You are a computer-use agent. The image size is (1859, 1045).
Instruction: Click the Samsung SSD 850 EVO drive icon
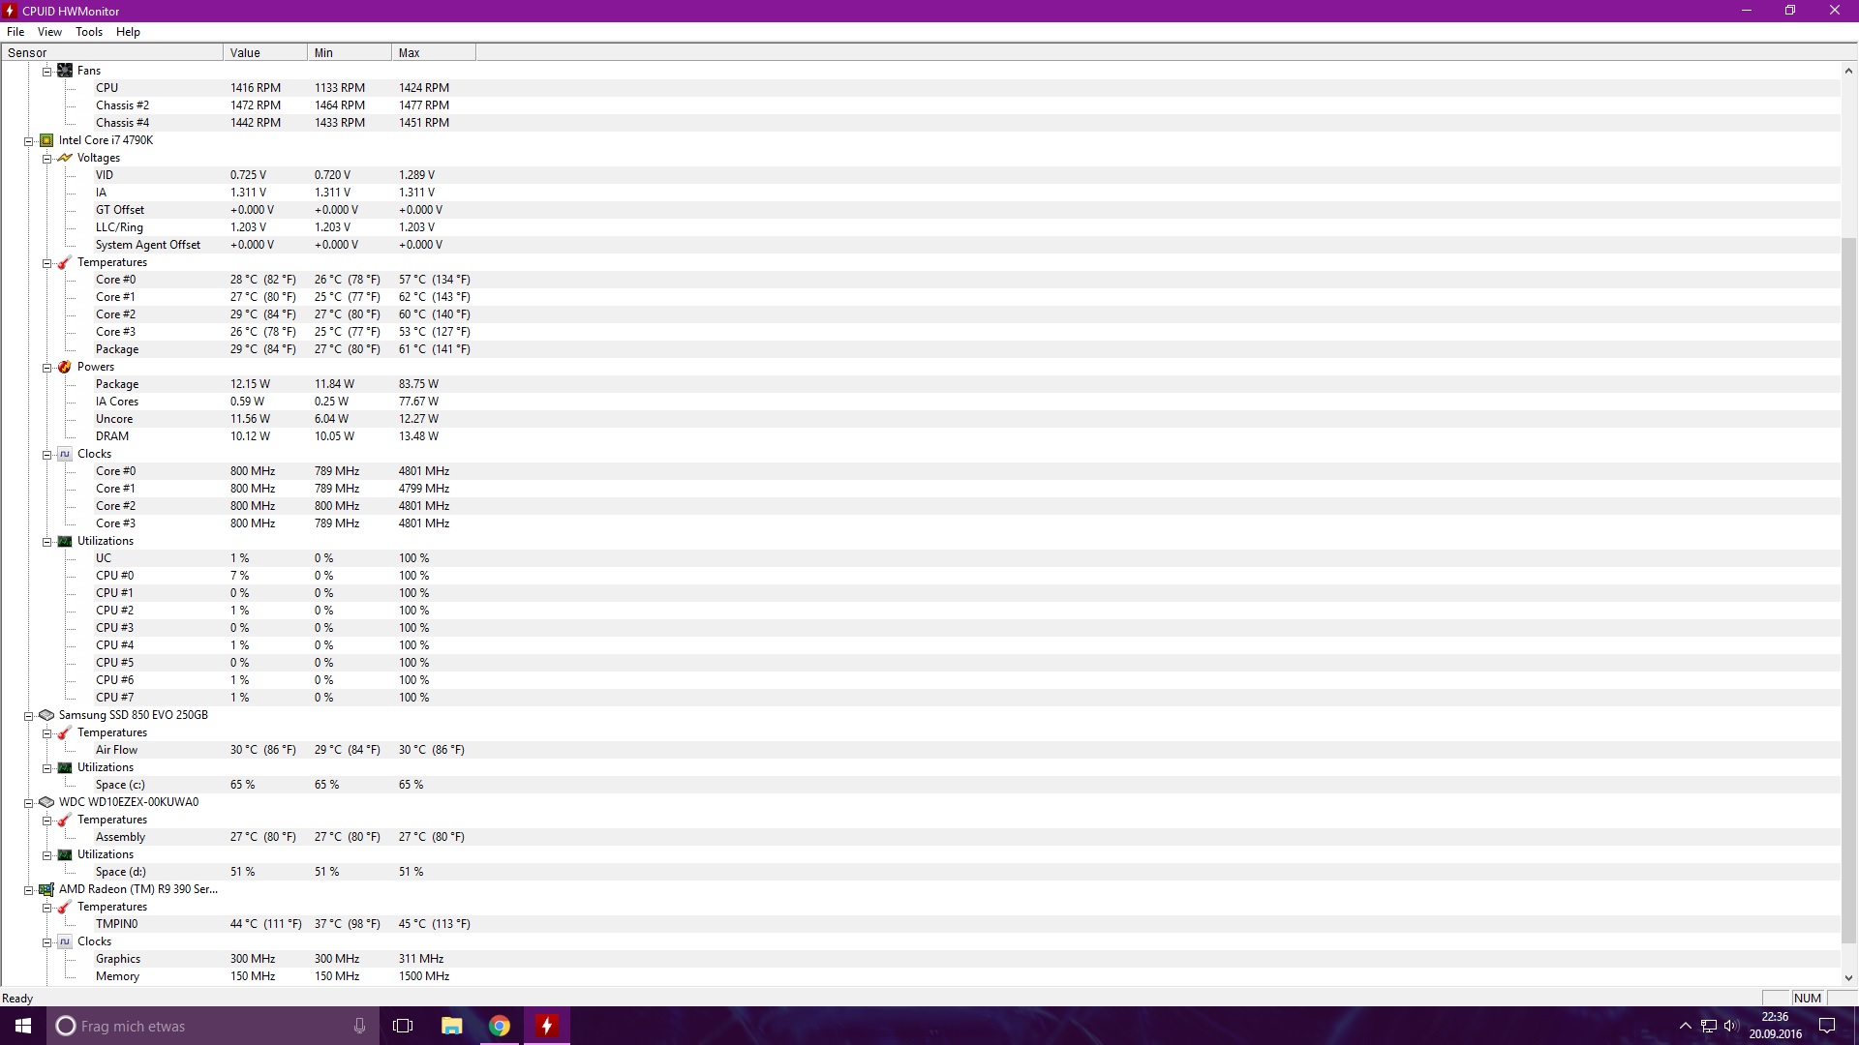46,715
